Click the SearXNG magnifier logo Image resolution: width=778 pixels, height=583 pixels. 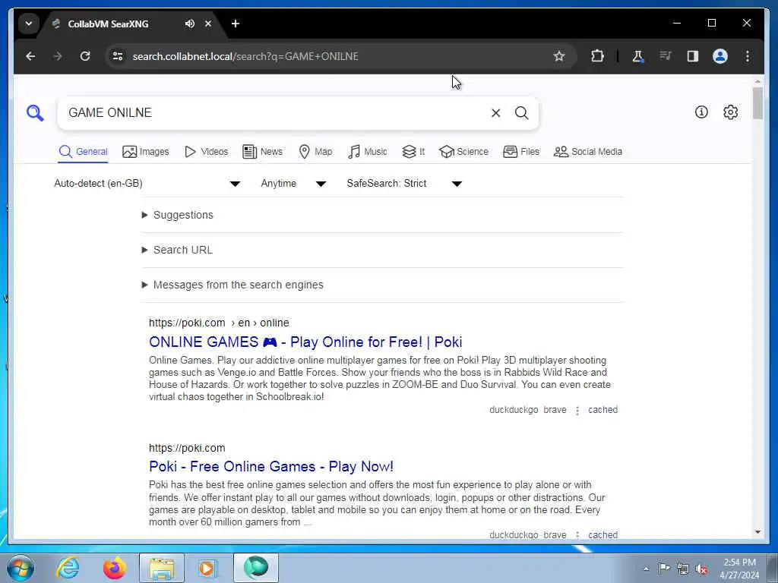click(x=35, y=113)
